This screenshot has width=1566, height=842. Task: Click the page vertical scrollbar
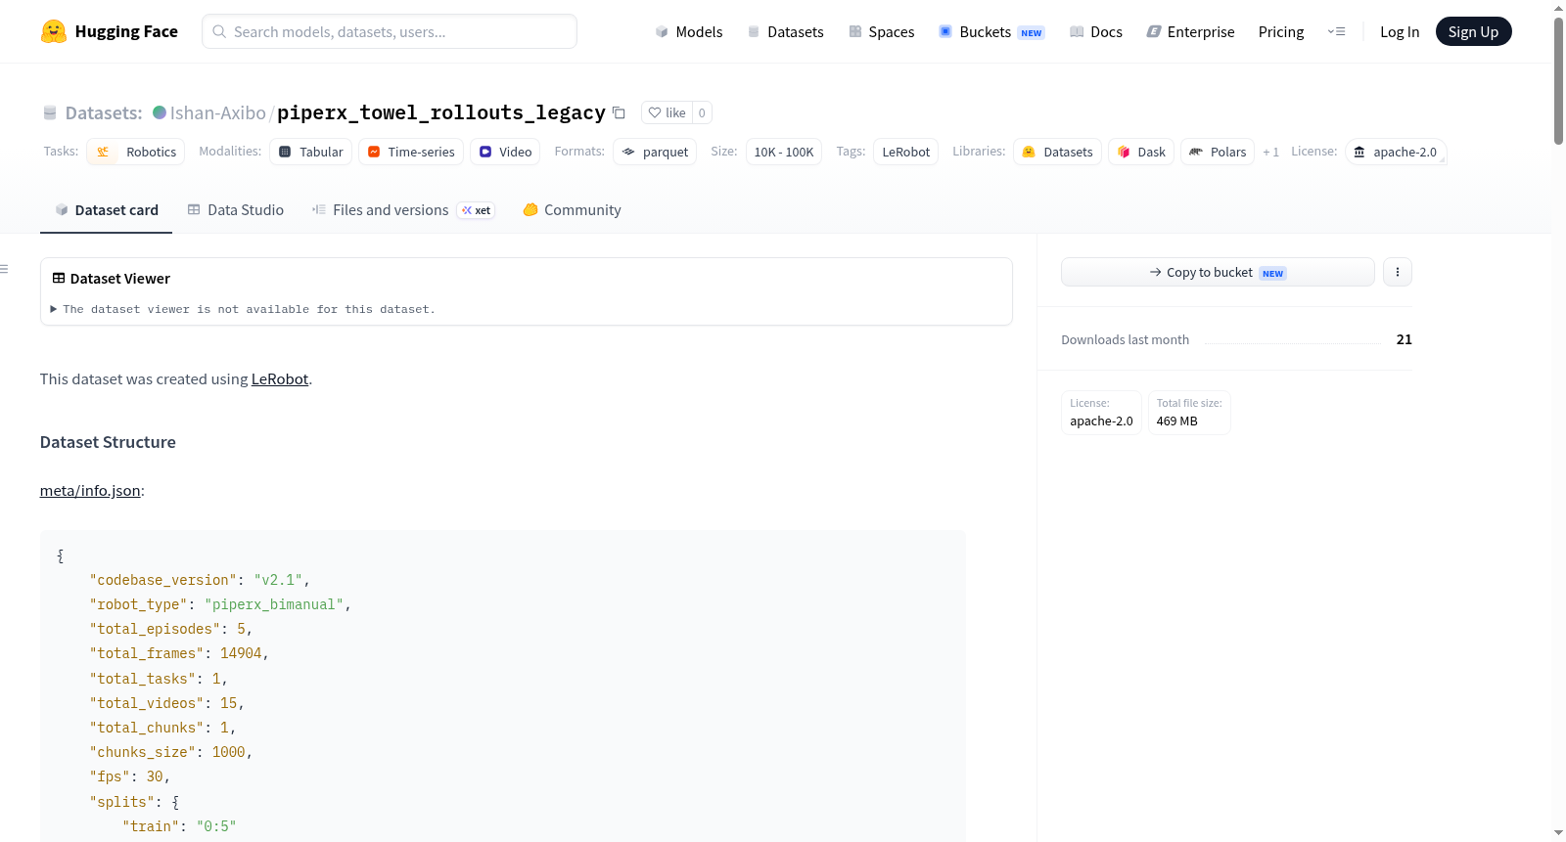click(1558, 81)
